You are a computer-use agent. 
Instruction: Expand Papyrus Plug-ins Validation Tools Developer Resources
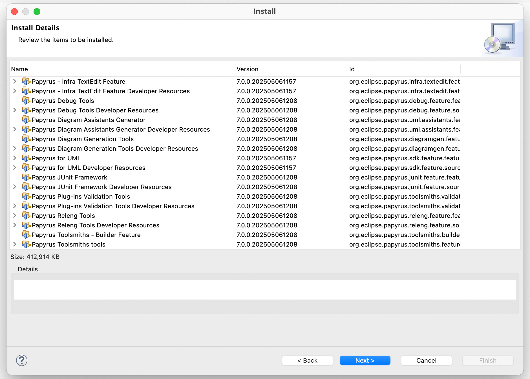[x=15, y=206]
